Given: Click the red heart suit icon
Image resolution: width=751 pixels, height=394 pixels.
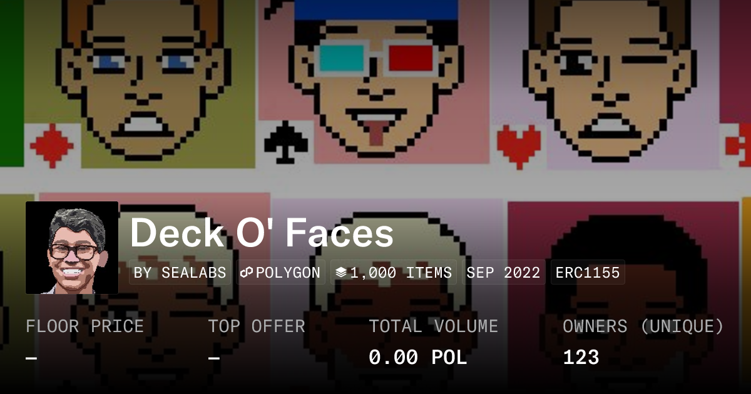Looking at the screenshot, I should [x=518, y=143].
